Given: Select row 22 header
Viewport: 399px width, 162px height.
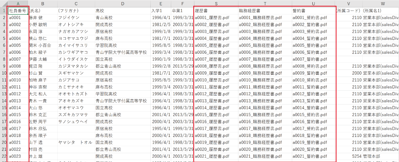Looking at the screenshot, I should click(x=3, y=156).
